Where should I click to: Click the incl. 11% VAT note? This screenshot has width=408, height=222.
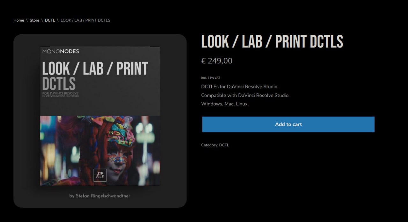pos(211,78)
